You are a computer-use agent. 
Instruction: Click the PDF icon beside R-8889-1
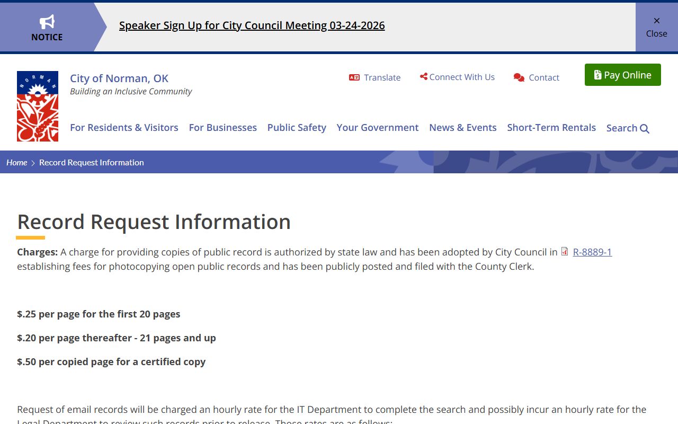pos(565,252)
